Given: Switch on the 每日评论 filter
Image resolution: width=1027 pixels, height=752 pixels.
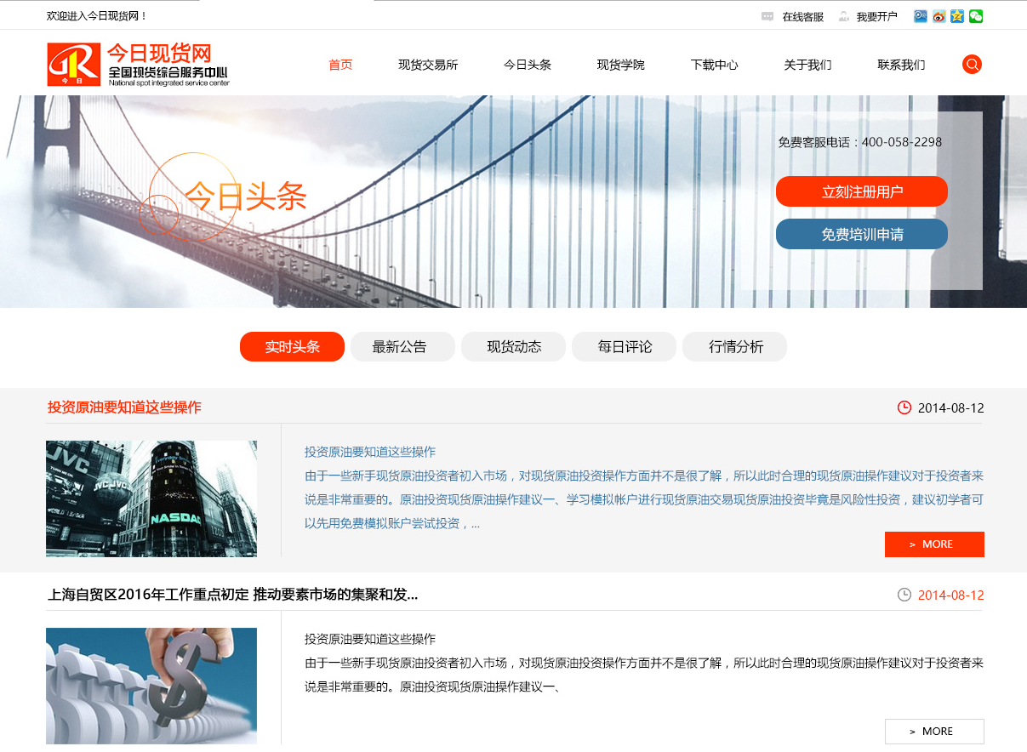Looking at the screenshot, I should tap(624, 346).
